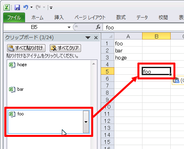The width and height of the screenshot is (184, 149).
Task: Switch to the ホーム ribbon tab
Action: [37, 18]
